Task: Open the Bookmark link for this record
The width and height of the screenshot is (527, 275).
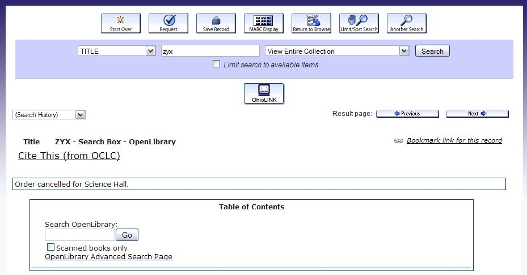Action: tap(454, 140)
